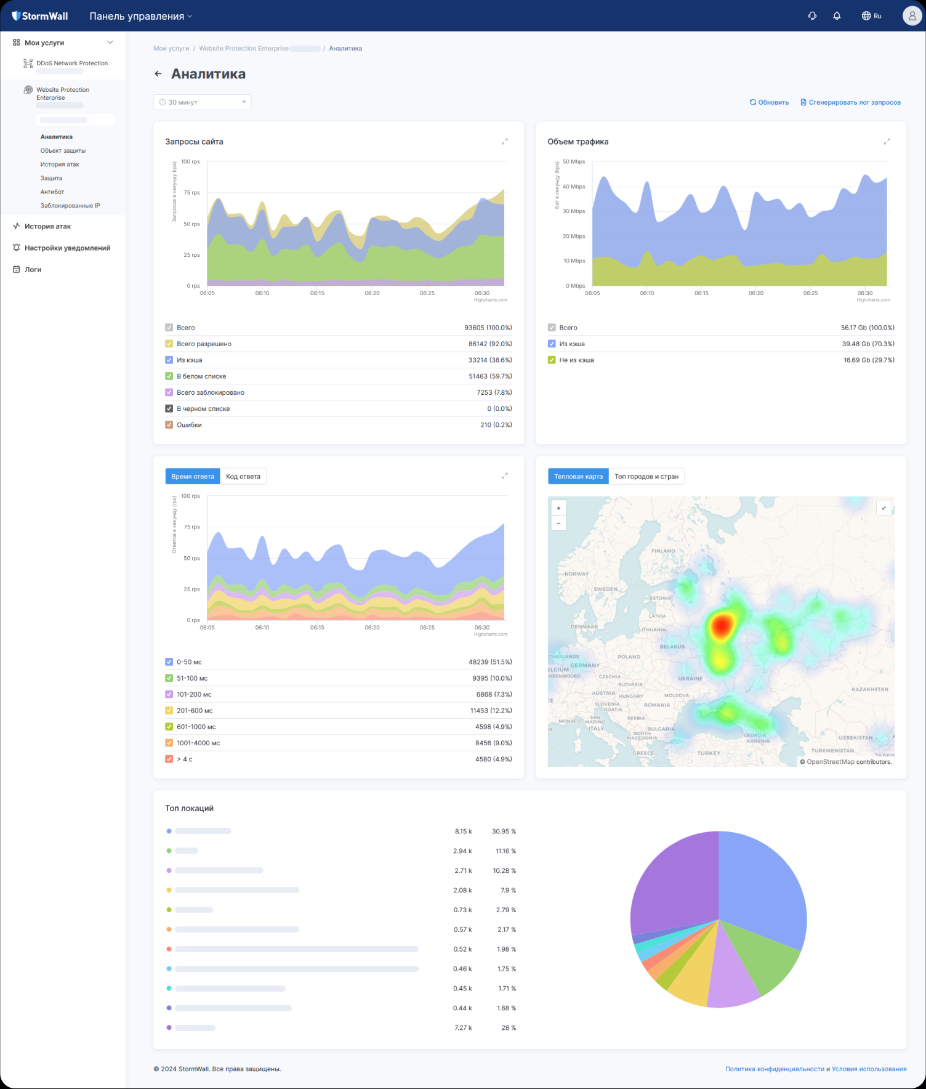Open the Панель управления header dropdown
Image resolution: width=926 pixels, height=1089 pixels.
click(x=140, y=16)
